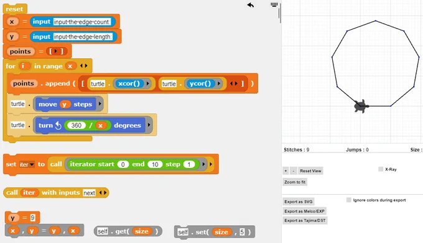The image size is (423, 243).
Task: Click the x, y swap assignment block
Action: [x=45, y=231]
